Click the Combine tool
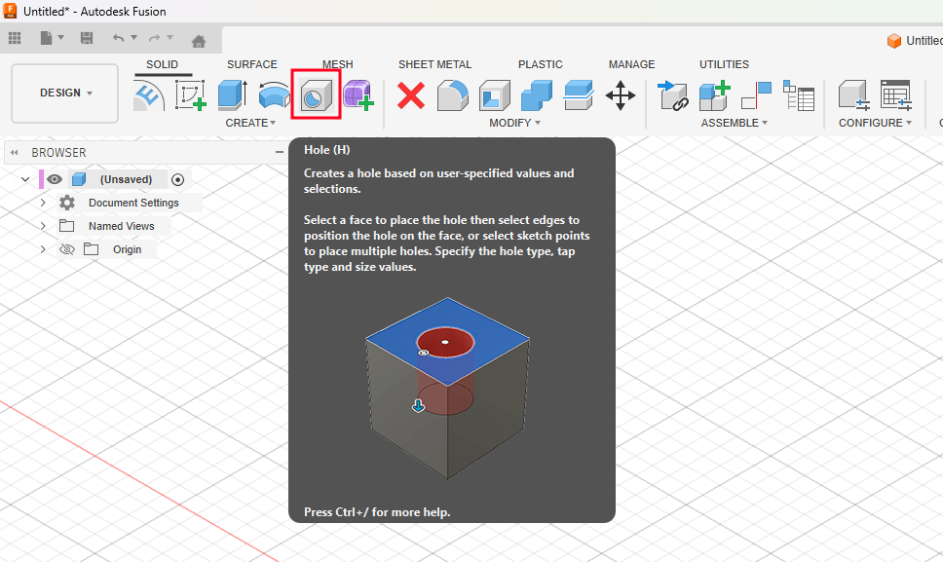943x562 pixels. pyautogui.click(x=537, y=95)
